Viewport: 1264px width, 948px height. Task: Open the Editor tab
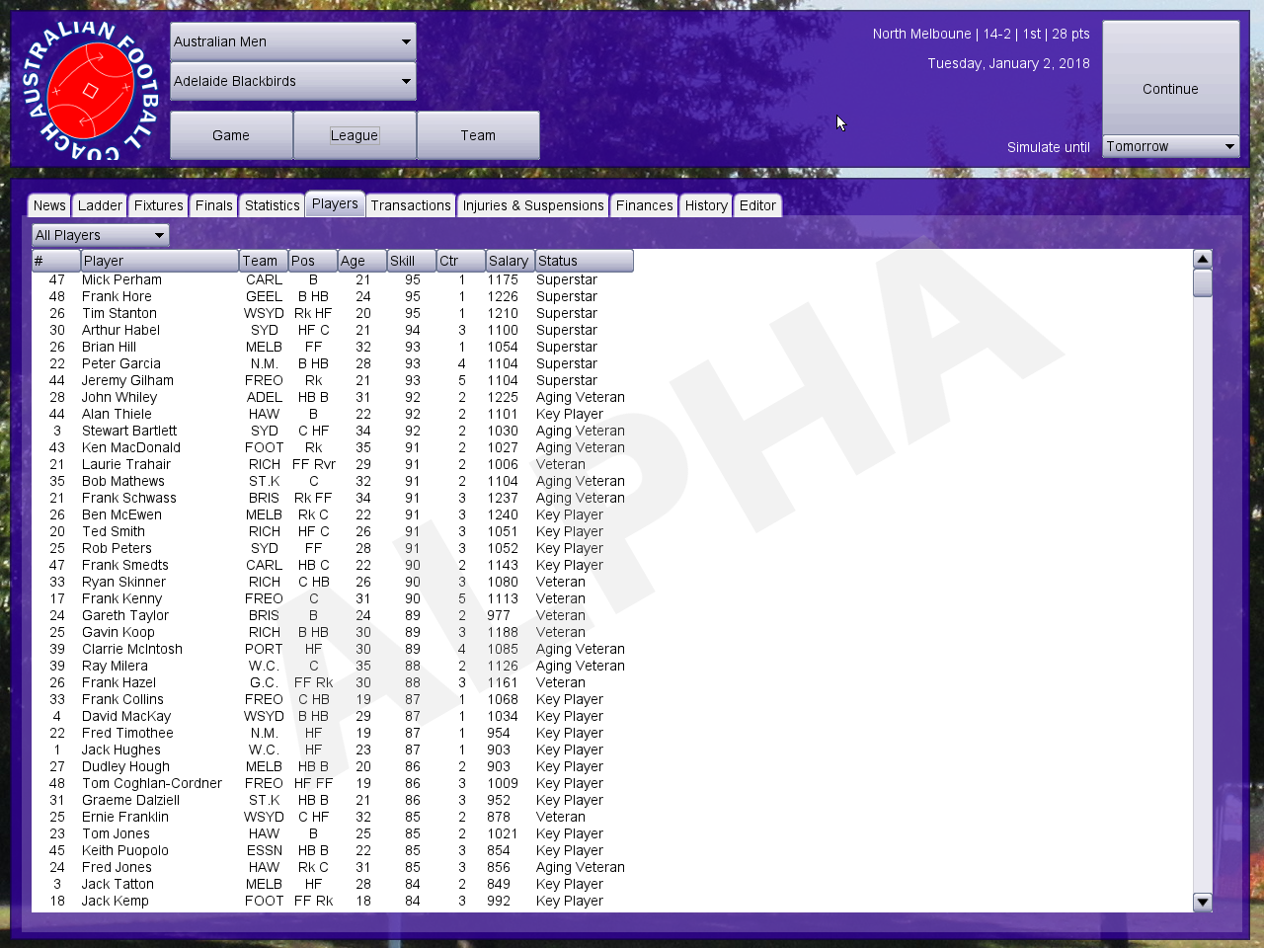click(x=757, y=205)
